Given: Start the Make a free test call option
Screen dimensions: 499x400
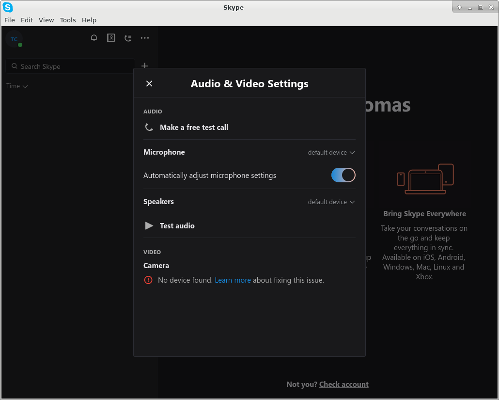Looking at the screenshot, I should point(194,128).
